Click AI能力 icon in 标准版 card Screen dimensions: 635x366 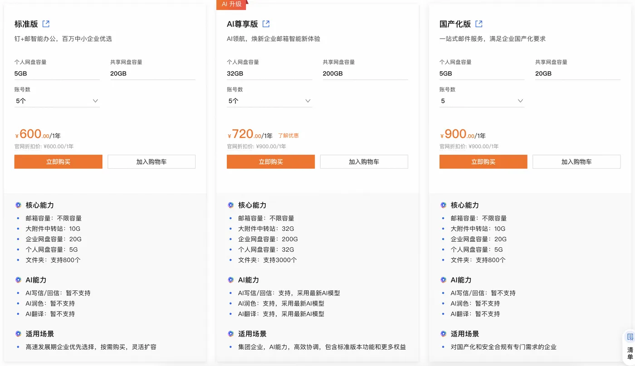pos(18,280)
